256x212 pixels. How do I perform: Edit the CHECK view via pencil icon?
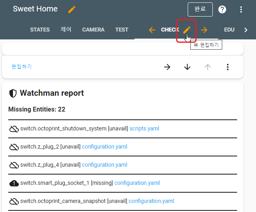pyautogui.click(x=187, y=30)
